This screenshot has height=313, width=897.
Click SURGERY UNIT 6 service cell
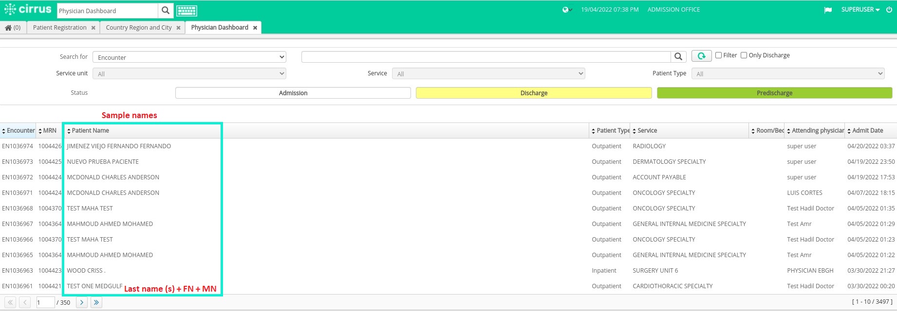655,271
